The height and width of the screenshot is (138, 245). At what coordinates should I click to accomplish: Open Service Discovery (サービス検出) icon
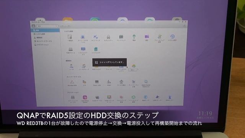[x=121, y=82]
